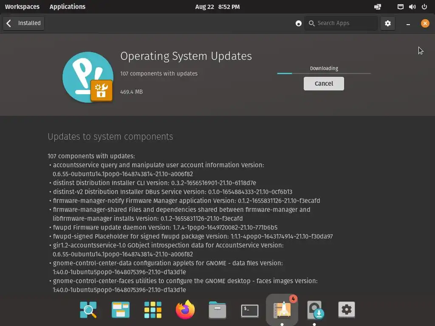Click the distinst Distribution Installer CLI entry
Image resolution: width=435 pixels, height=326 pixels.
point(153,183)
